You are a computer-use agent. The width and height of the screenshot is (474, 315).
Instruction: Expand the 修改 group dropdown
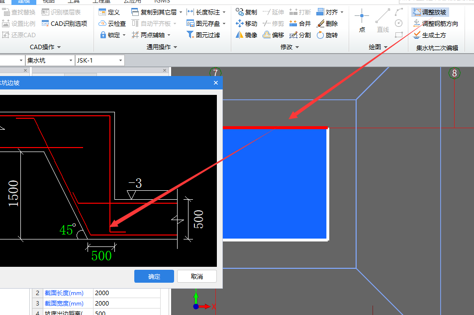pyautogui.click(x=297, y=47)
